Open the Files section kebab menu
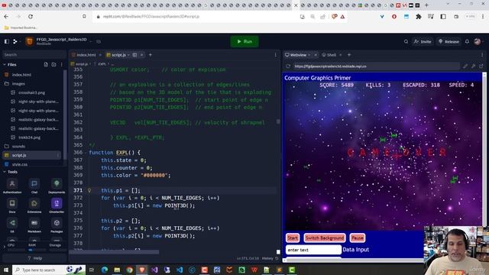Screen dimensions: 489x275 [x=61, y=64]
